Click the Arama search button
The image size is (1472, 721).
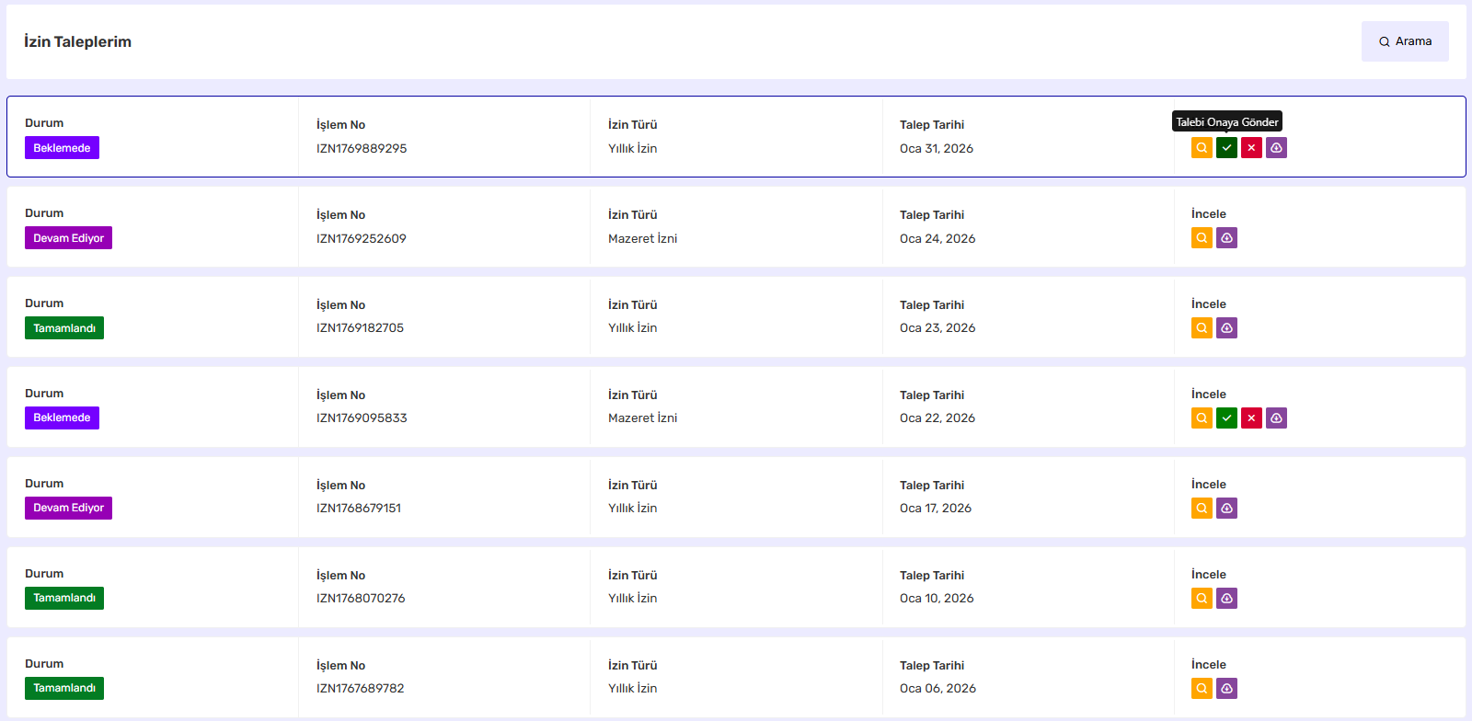(1405, 41)
